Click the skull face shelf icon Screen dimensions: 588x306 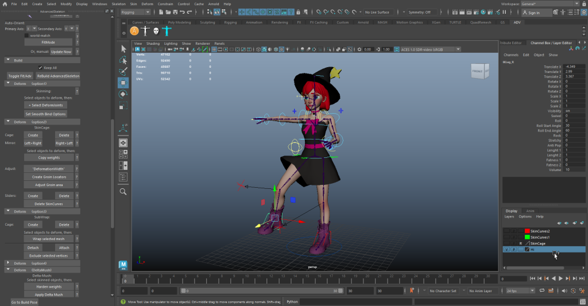156,31
